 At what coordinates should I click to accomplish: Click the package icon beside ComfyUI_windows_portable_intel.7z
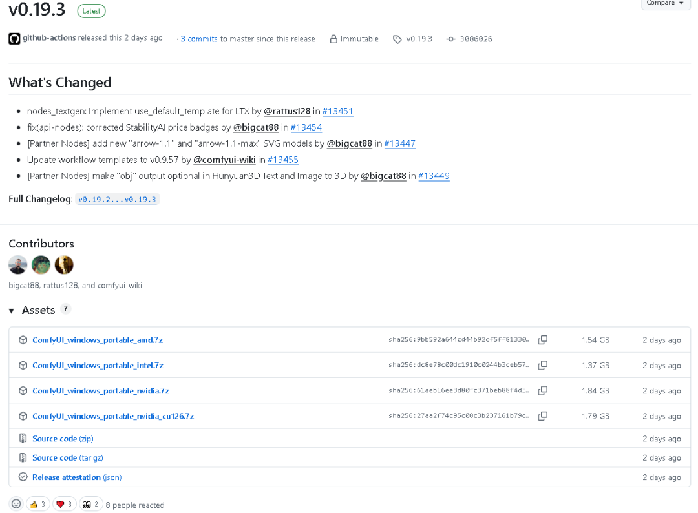[x=23, y=365]
